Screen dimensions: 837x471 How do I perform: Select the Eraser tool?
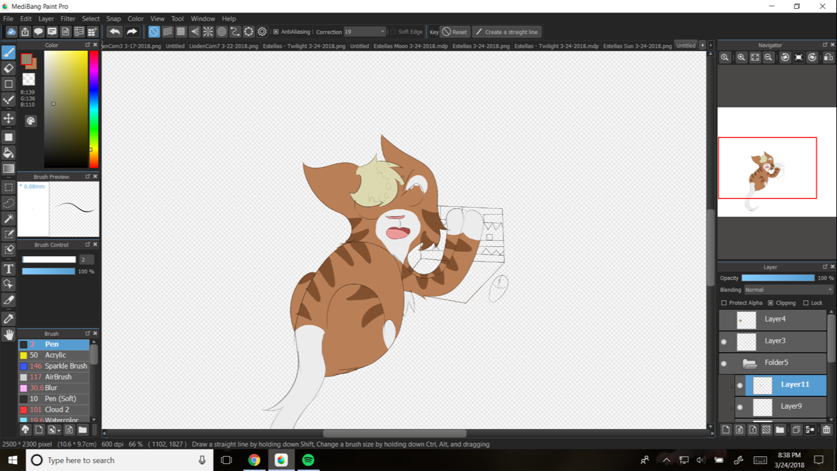(9, 68)
